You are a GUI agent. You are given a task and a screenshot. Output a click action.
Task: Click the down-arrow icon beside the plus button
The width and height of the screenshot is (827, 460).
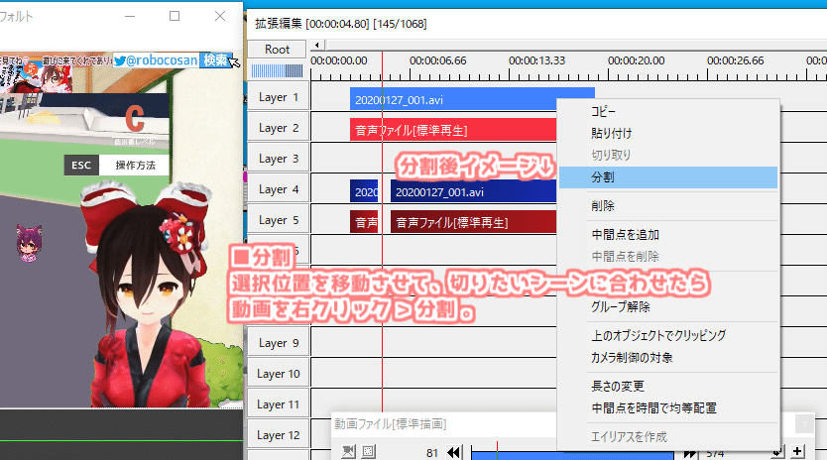tap(777, 452)
